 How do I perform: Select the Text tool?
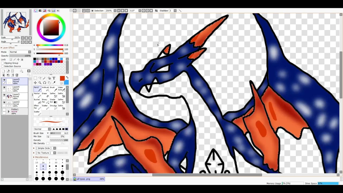(x=54, y=78)
